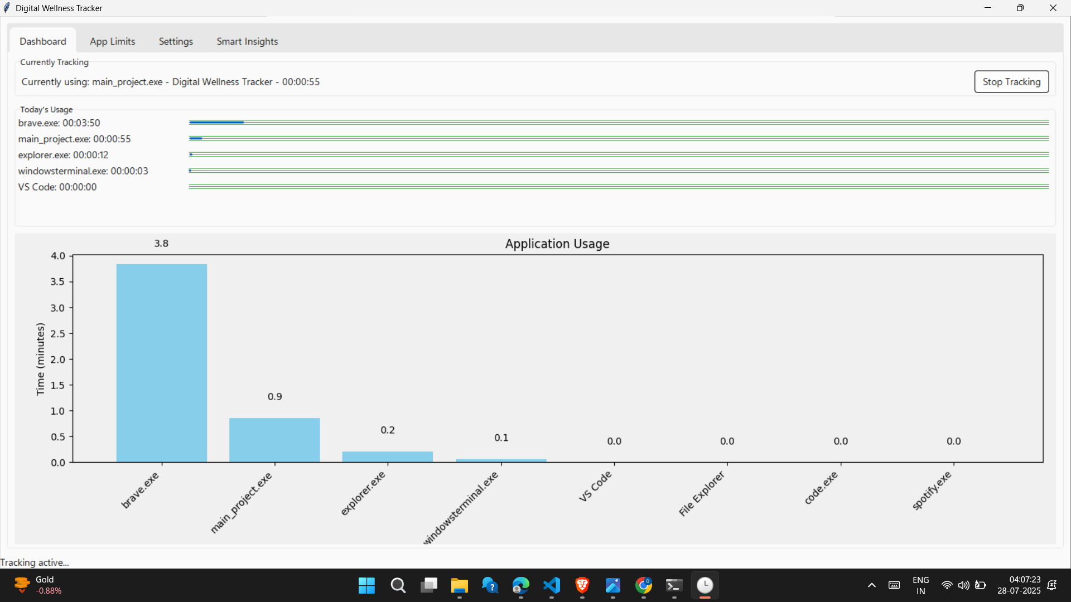
Task: Open Microsoft Edge from the taskbar
Action: click(521, 585)
